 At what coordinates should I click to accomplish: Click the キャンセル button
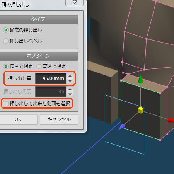(59, 119)
